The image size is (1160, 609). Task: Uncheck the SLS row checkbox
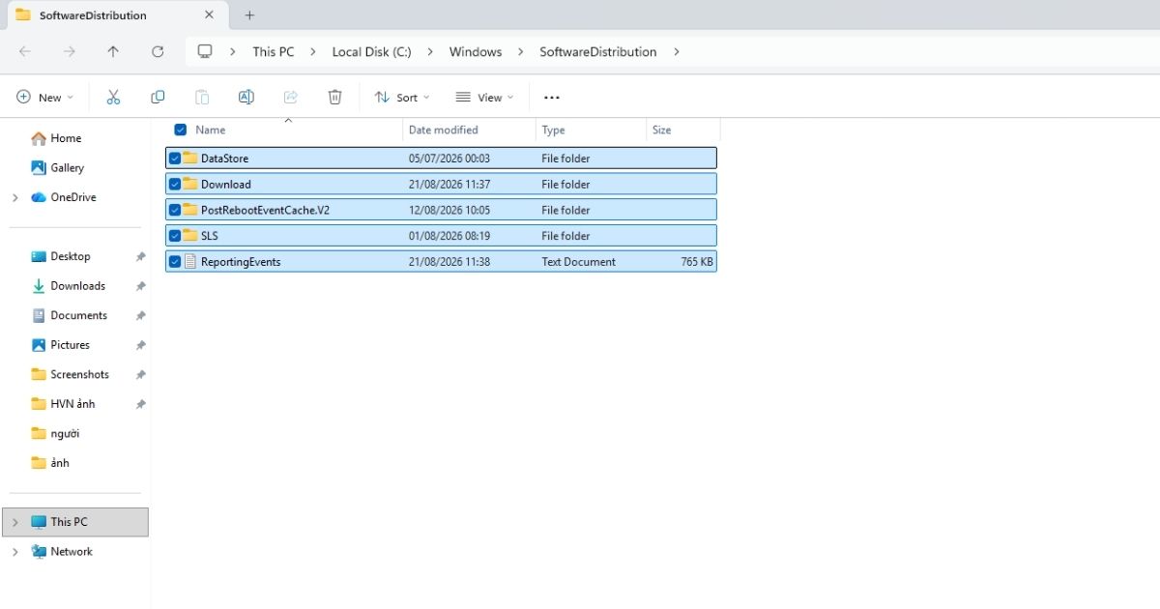click(174, 236)
